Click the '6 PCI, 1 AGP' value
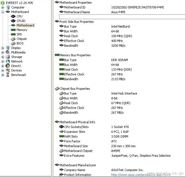This screenshot has width=185, height=177. [120, 132]
